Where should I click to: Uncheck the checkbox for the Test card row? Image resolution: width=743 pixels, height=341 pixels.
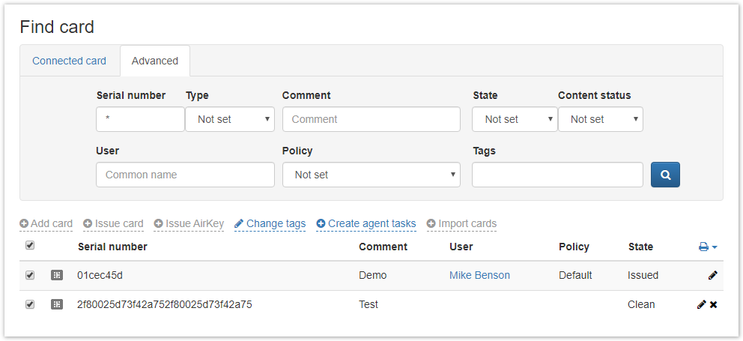coord(30,304)
